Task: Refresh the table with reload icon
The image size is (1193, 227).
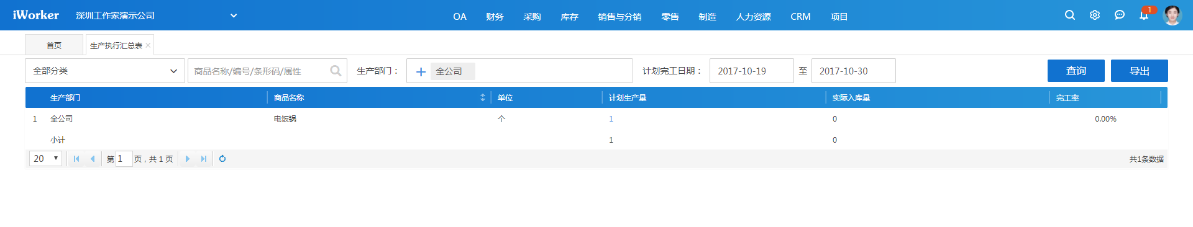Action: coord(222,159)
